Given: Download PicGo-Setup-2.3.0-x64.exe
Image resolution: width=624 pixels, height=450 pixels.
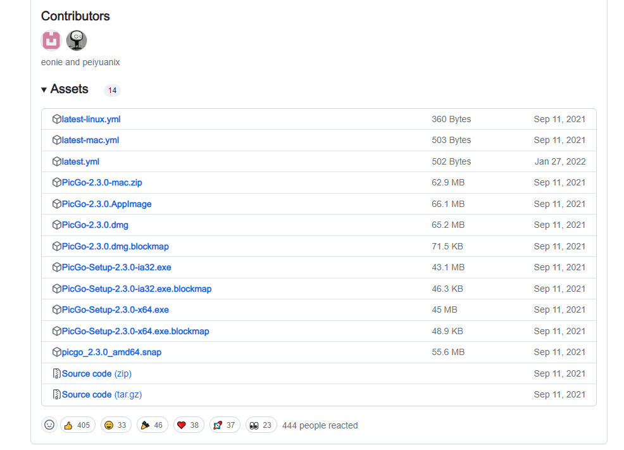Looking at the screenshot, I should coord(115,310).
